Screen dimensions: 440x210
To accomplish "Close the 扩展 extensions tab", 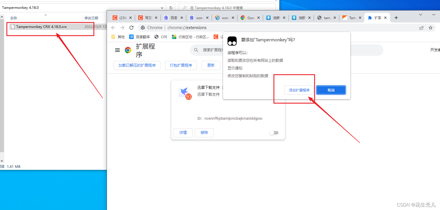I will 385,18.
